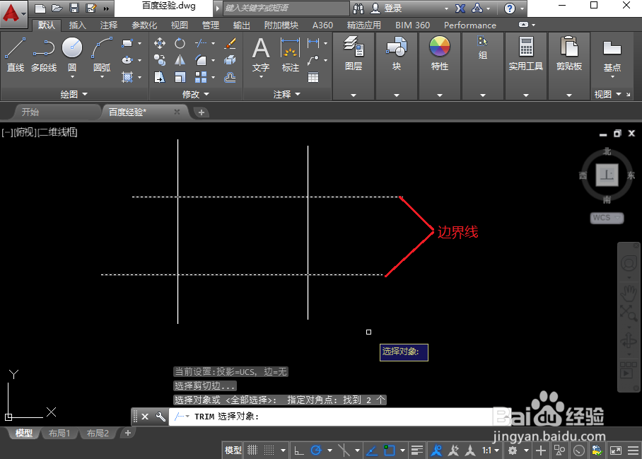Click the Scale tool icon
This screenshot has height=459, width=642.
(180, 77)
